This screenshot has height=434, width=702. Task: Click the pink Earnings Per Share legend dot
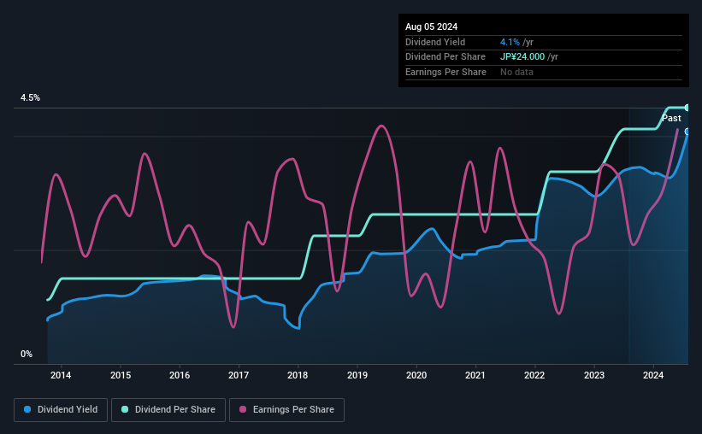tap(243, 409)
